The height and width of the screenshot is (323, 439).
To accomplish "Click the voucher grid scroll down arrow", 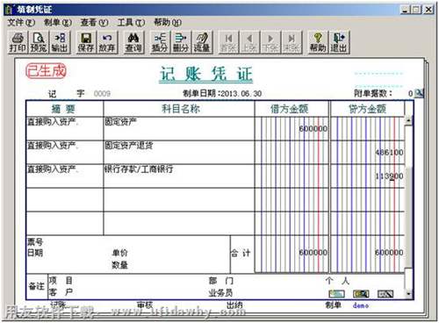I will pyautogui.click(x=408, y=293).
